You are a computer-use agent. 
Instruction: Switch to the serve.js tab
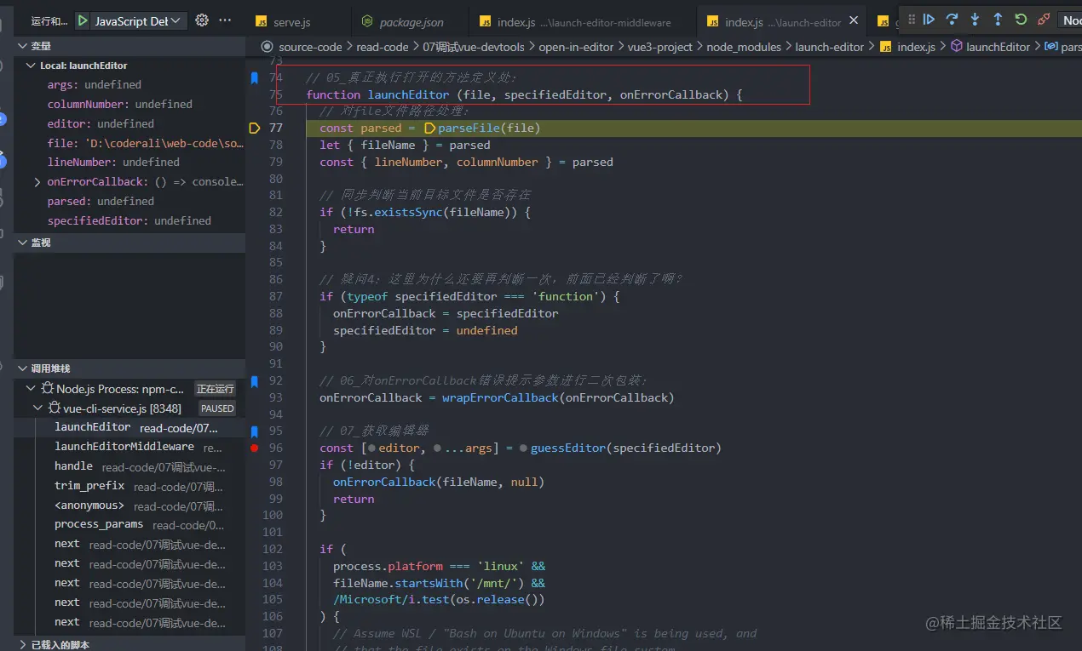pos(297,22)
